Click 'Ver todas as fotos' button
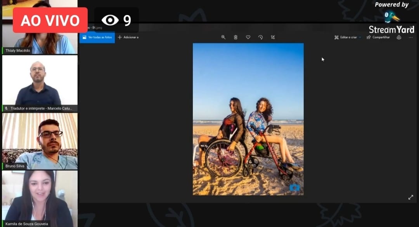The width and height of the screenshot is (419, 227). (x=97, y=37)
